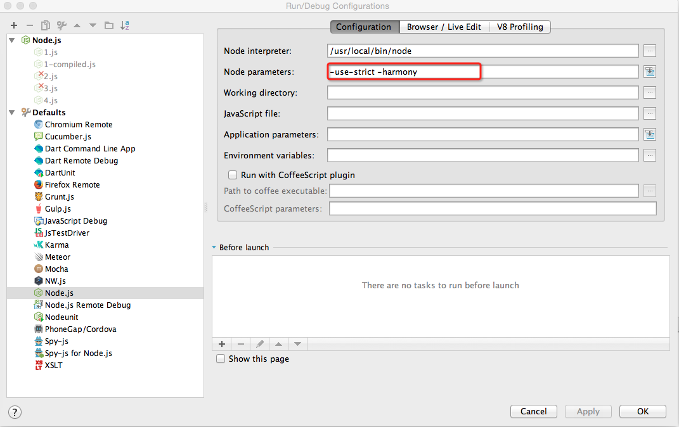Viewport: 679px width, 427px height.
Task: Move Before launch task up
Action: click(278, 344)
